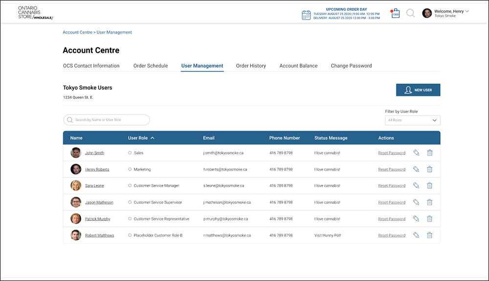Screen dimensions: 489x281
Task: Click User Management breadcrumb link
Action: tap(114, 32)
